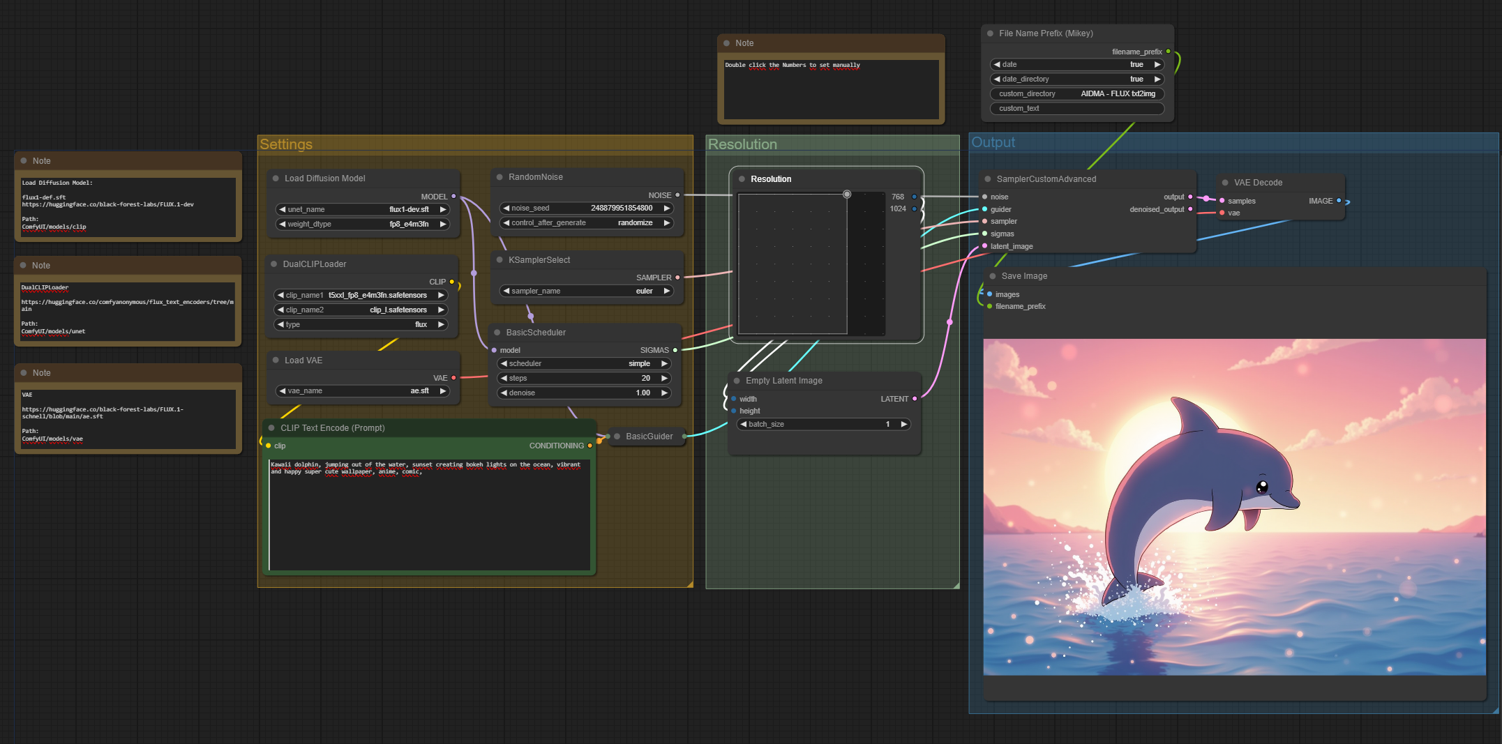This screenshot has width=1502, height=744.
Task: Collapse the KSamplerSelect node using its dot
Action: [x=500, y=260]
